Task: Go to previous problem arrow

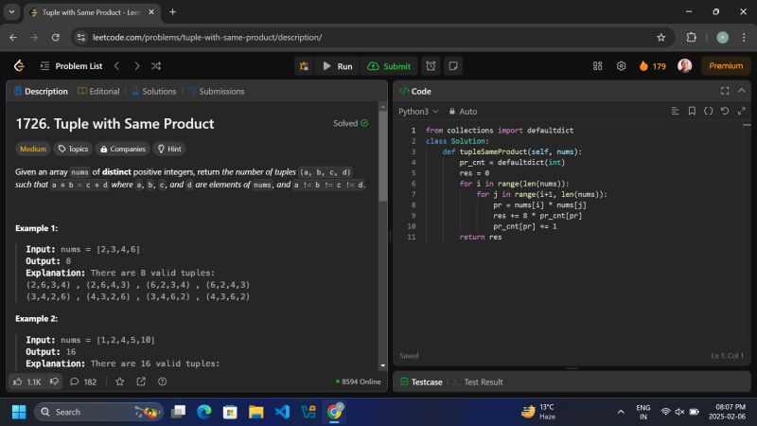Action: click(116, 66)
